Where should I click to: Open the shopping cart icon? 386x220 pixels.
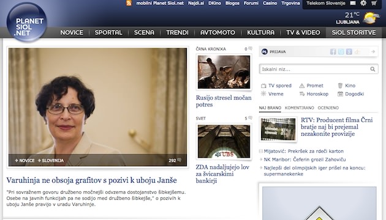coord(374,3)
